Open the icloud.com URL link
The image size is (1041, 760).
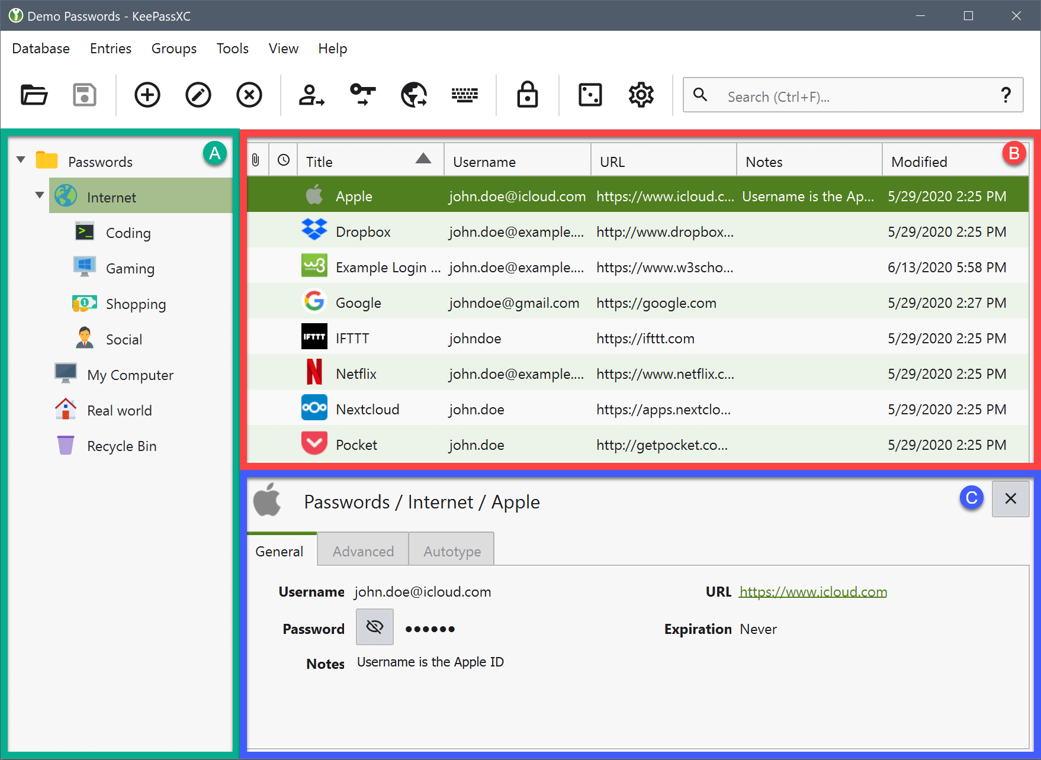[812, 592]
